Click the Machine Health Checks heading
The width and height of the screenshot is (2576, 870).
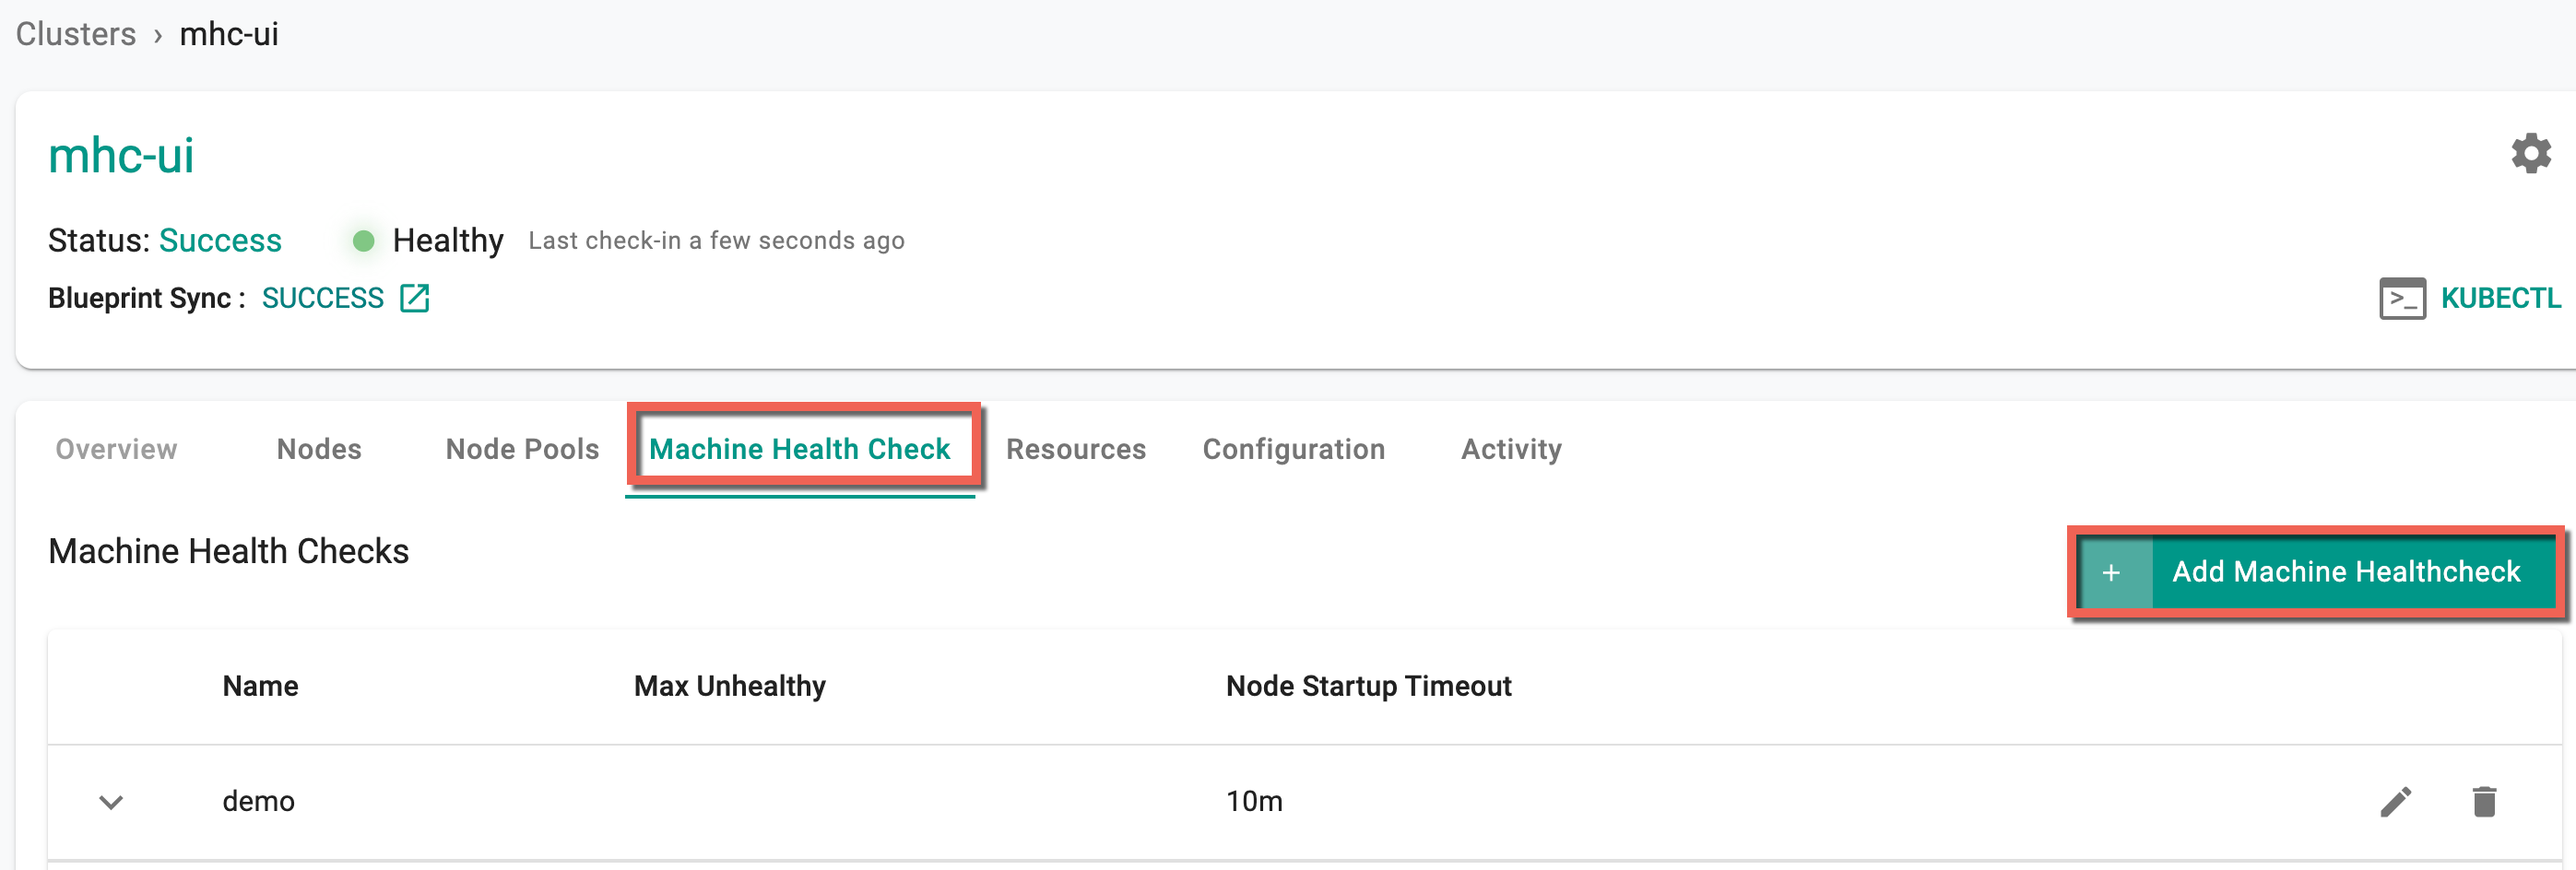[228, 551]
